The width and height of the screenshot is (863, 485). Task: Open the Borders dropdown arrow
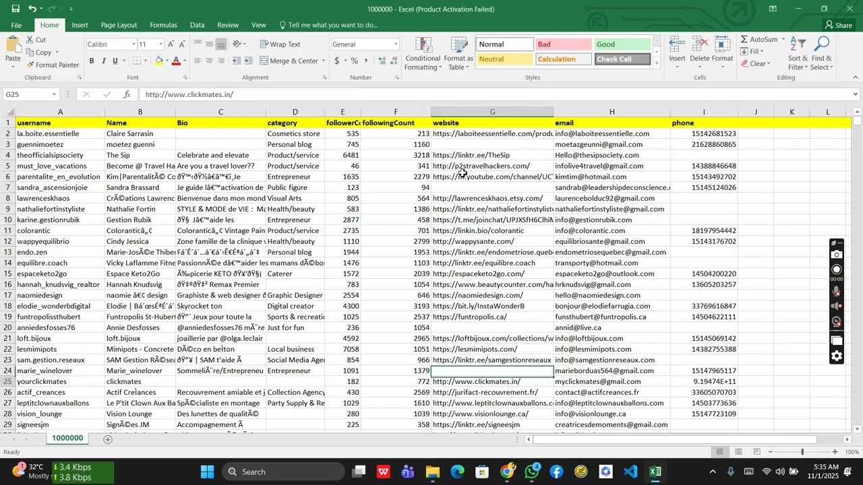pyautogui.click(x=146, y=61)
